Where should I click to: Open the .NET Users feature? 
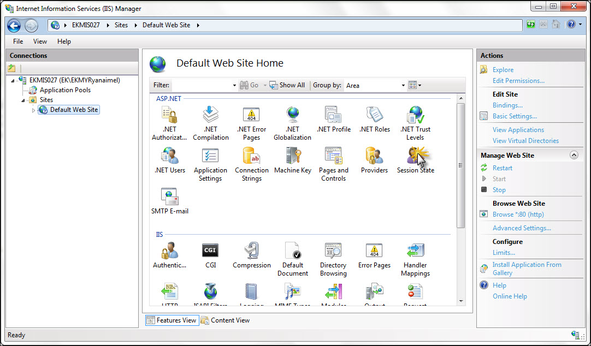coord(170,160)
